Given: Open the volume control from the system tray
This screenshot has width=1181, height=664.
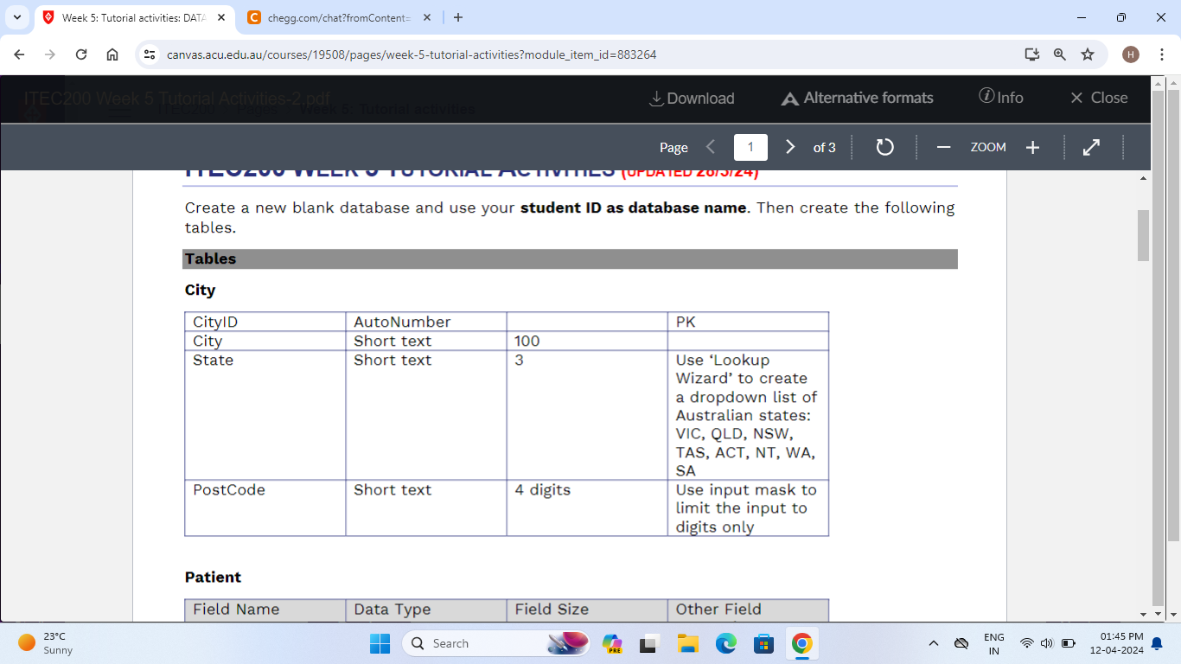Looking at the screenshot, I should point(1046,643).
